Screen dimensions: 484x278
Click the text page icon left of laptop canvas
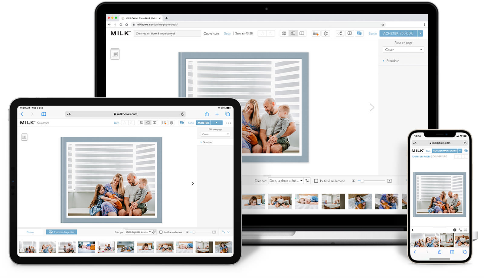tap(115, 54)
